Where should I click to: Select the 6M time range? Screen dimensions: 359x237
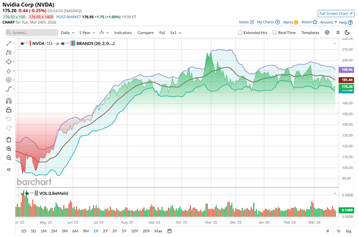(75, 231)
